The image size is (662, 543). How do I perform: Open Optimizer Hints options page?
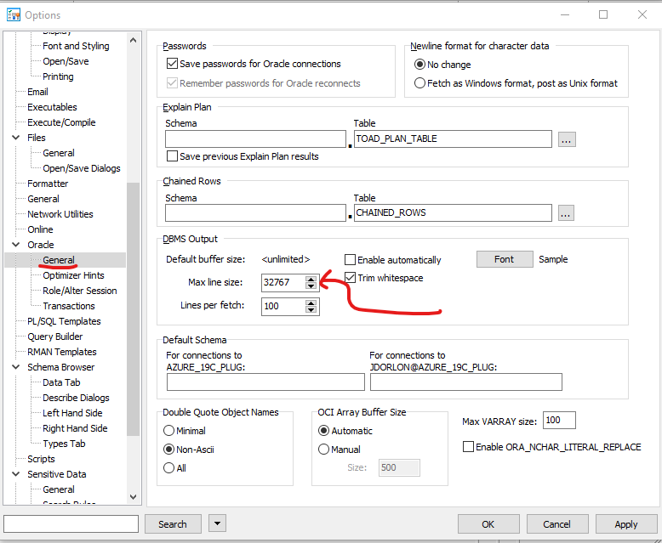click(73, 275)
